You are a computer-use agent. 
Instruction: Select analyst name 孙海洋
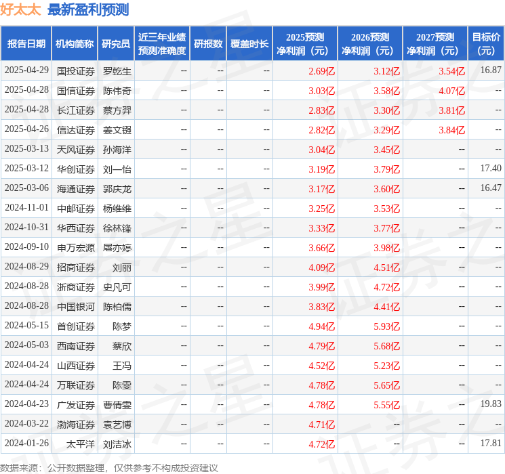[x=117, y=150]
